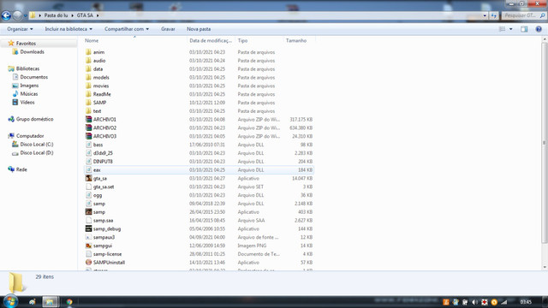
Task: Open Documentos library
Action: [x=33, y=77]
